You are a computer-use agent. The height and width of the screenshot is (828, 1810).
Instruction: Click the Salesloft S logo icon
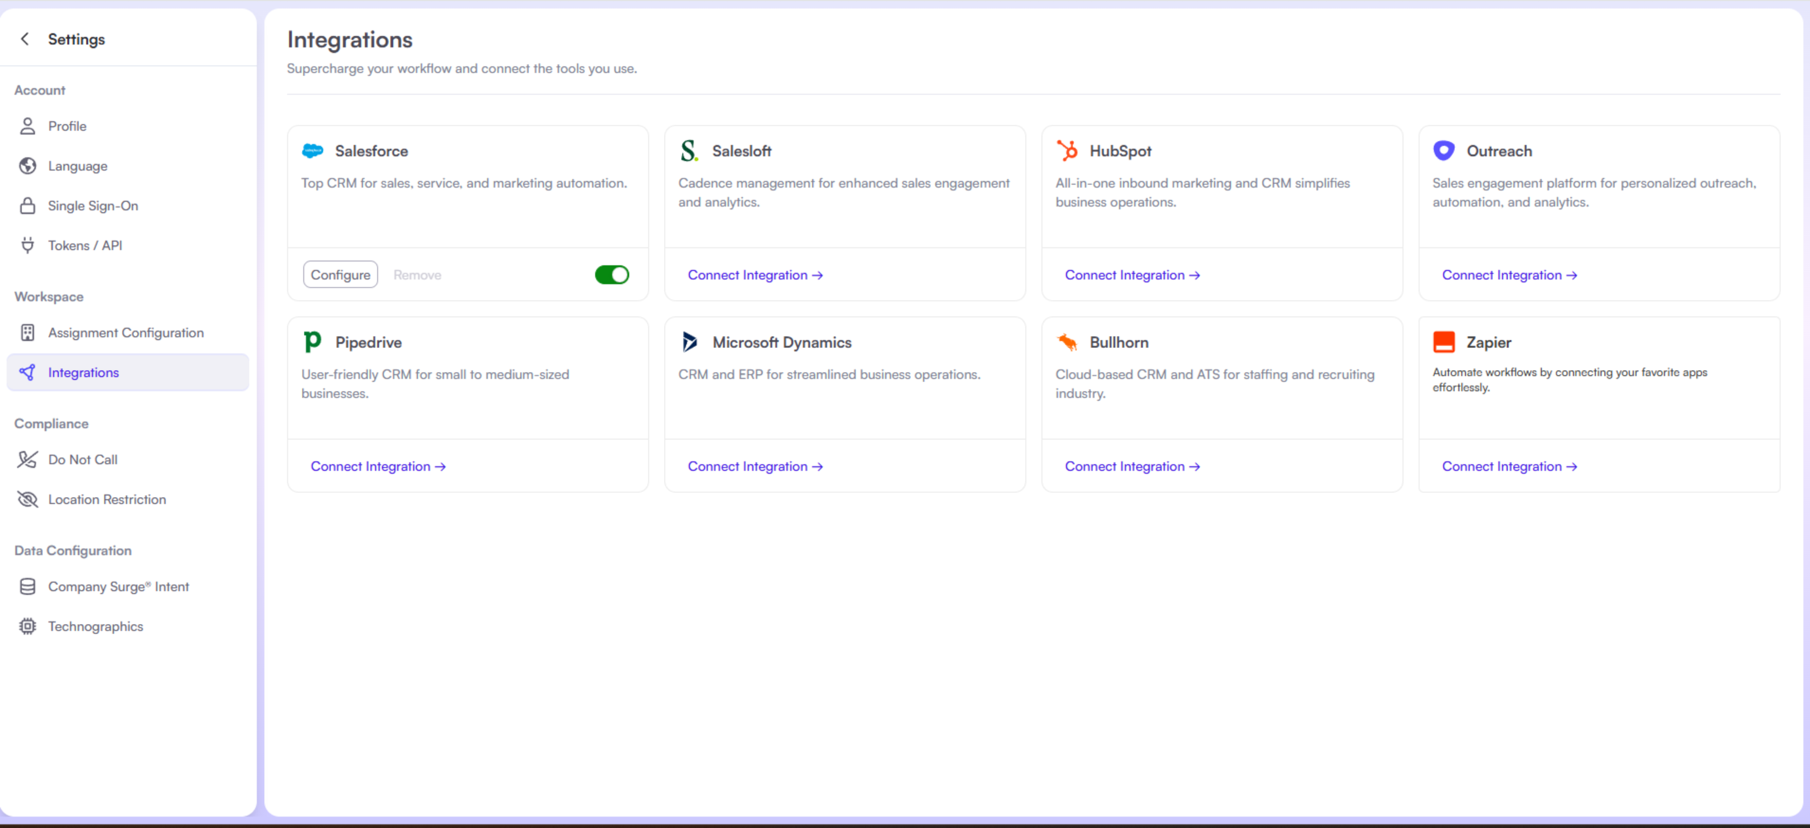click(x=689, y=151)
